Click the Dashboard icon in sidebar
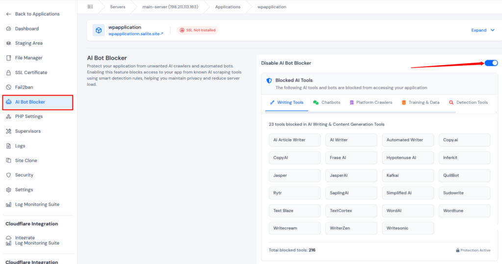Viewport: 502px width, 264px height. click(x=9, y=28)
